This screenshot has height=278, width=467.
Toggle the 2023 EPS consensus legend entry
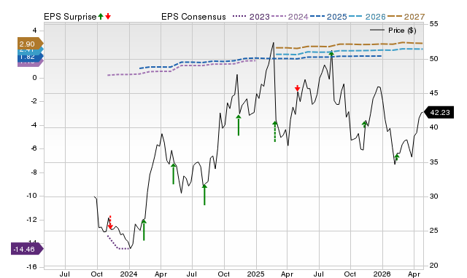tap(251, 17)
